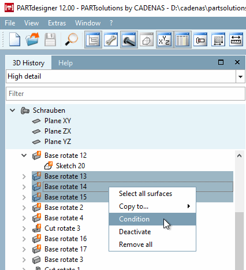Open the View menu
The width and height of the screenshot is (246, 270).
click(x=31, y=23)
